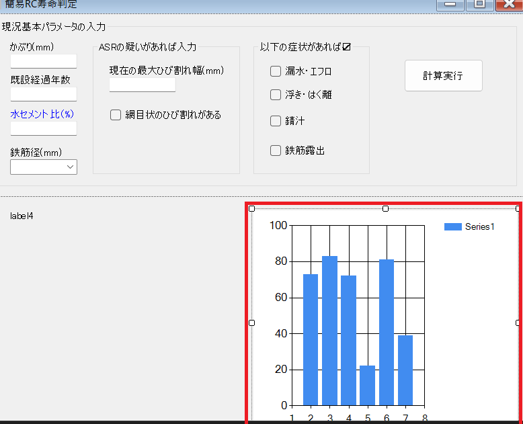Image resolution: width=523 pixels, height=424 pixels.
Task: Minimize the 簡易RC寿命判定 window
Action: [x=450, y=4]
